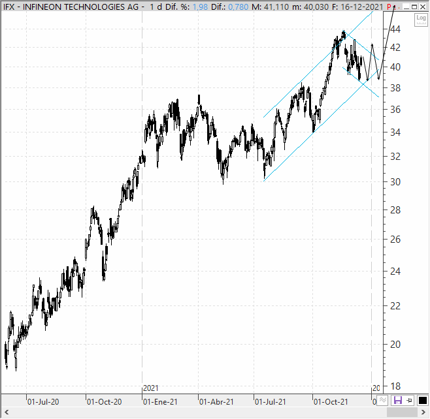Click the title text 'IFX - INFINEON TECHNOLOGIES AG'
Image resolution: width=430 pixels, height=419 pixels.
pyautogui.click(x=71, y=7)
